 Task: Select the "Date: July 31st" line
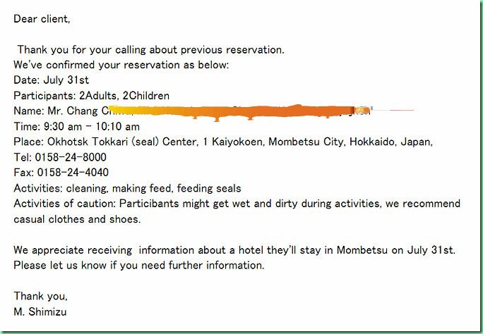tap(51, 80)
